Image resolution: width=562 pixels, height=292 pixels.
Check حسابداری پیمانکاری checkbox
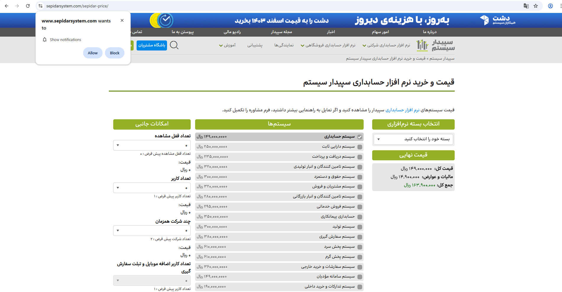click(x=360, y=217)
